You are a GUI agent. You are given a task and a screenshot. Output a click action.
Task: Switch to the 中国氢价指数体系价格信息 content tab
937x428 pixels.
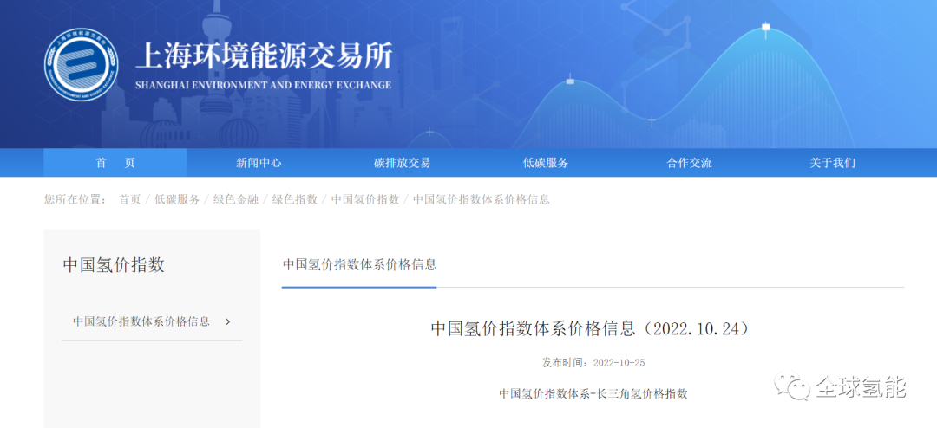click(x=359, y=264)
